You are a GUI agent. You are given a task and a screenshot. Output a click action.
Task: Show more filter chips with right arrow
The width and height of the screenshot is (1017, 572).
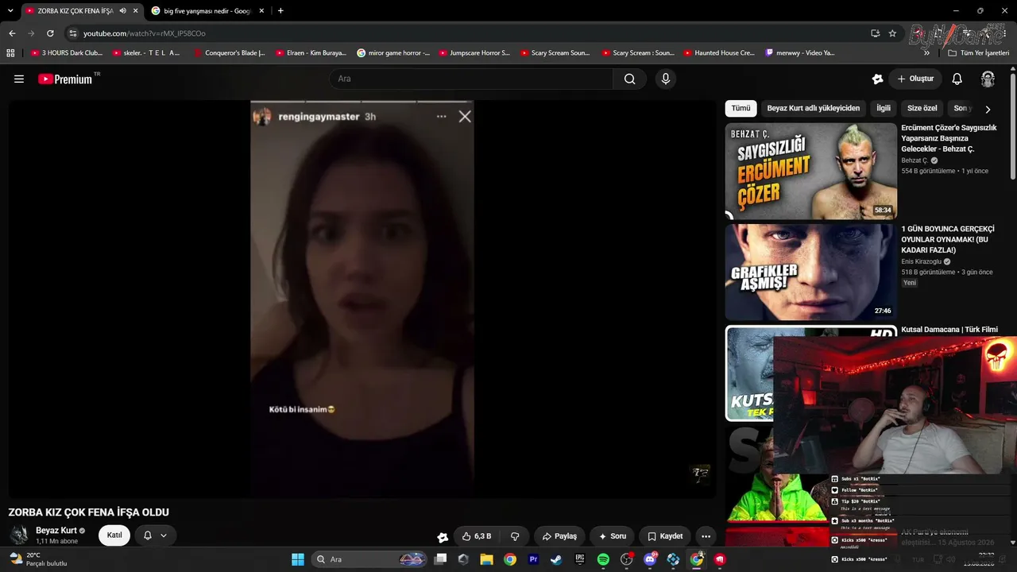[x=988, y=109]
